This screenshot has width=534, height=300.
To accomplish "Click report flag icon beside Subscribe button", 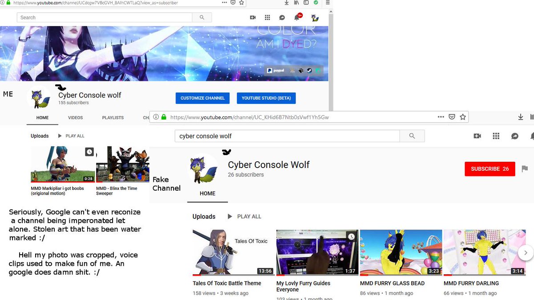I will (x=525, y=169).
